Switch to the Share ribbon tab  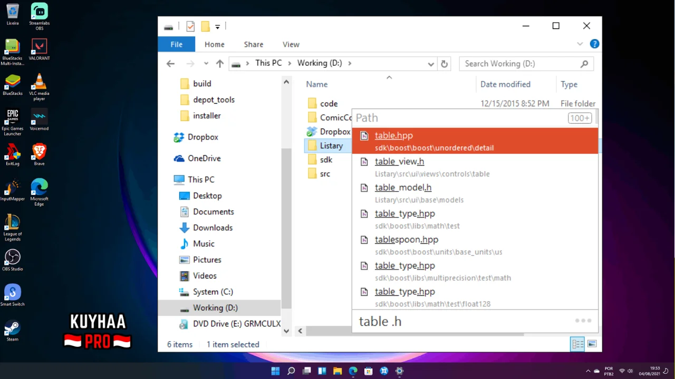pos(254,44)
